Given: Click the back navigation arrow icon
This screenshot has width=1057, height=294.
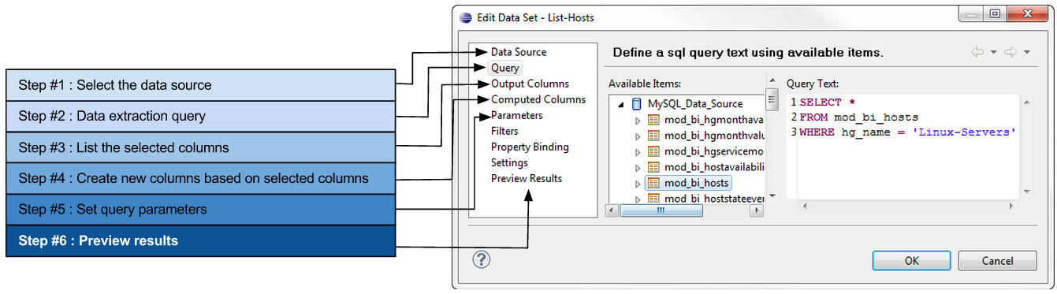Looking at the screenshot, I should click(977, 52).
